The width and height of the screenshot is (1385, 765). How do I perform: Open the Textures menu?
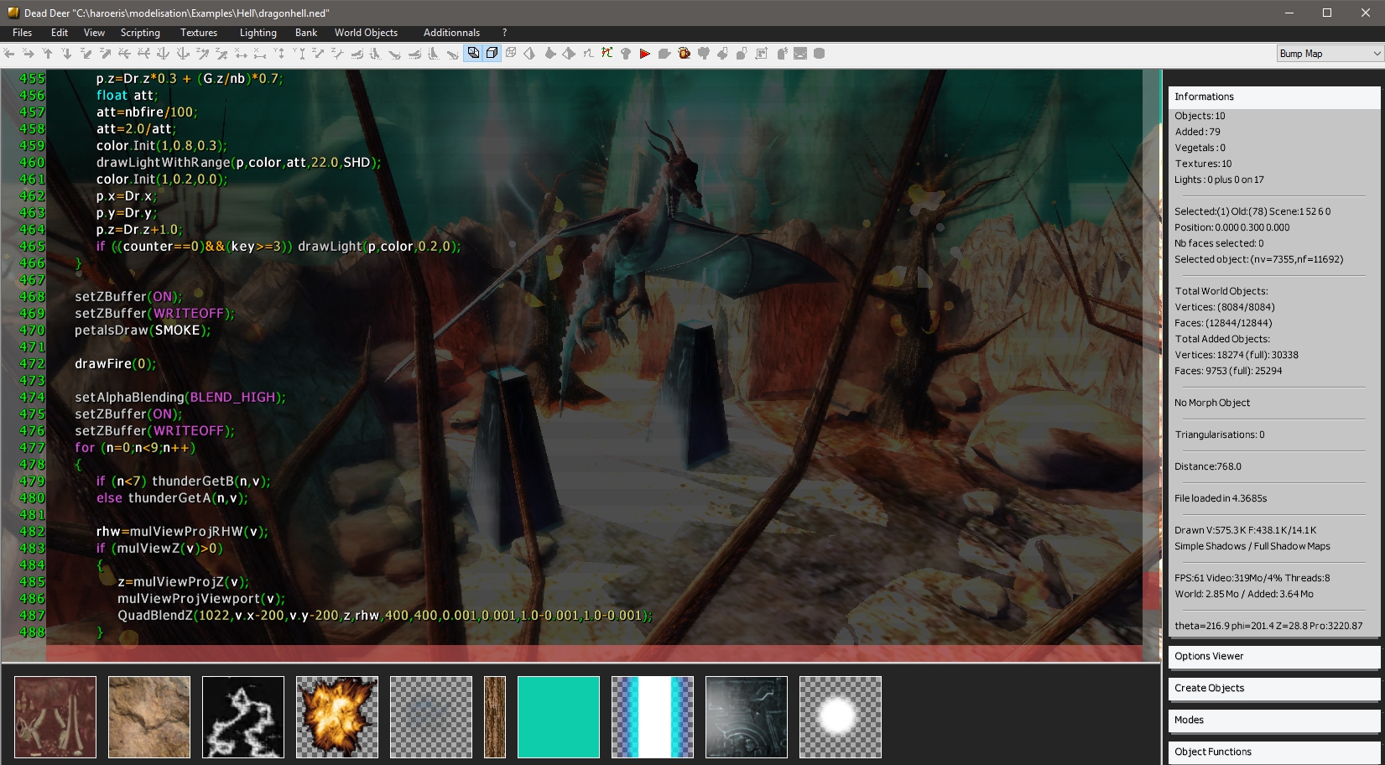199,33
